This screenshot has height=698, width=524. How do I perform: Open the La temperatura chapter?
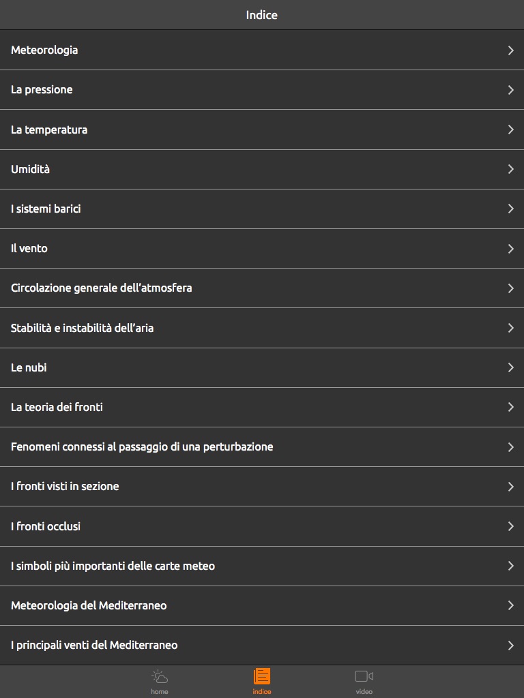tap(49, 130)
